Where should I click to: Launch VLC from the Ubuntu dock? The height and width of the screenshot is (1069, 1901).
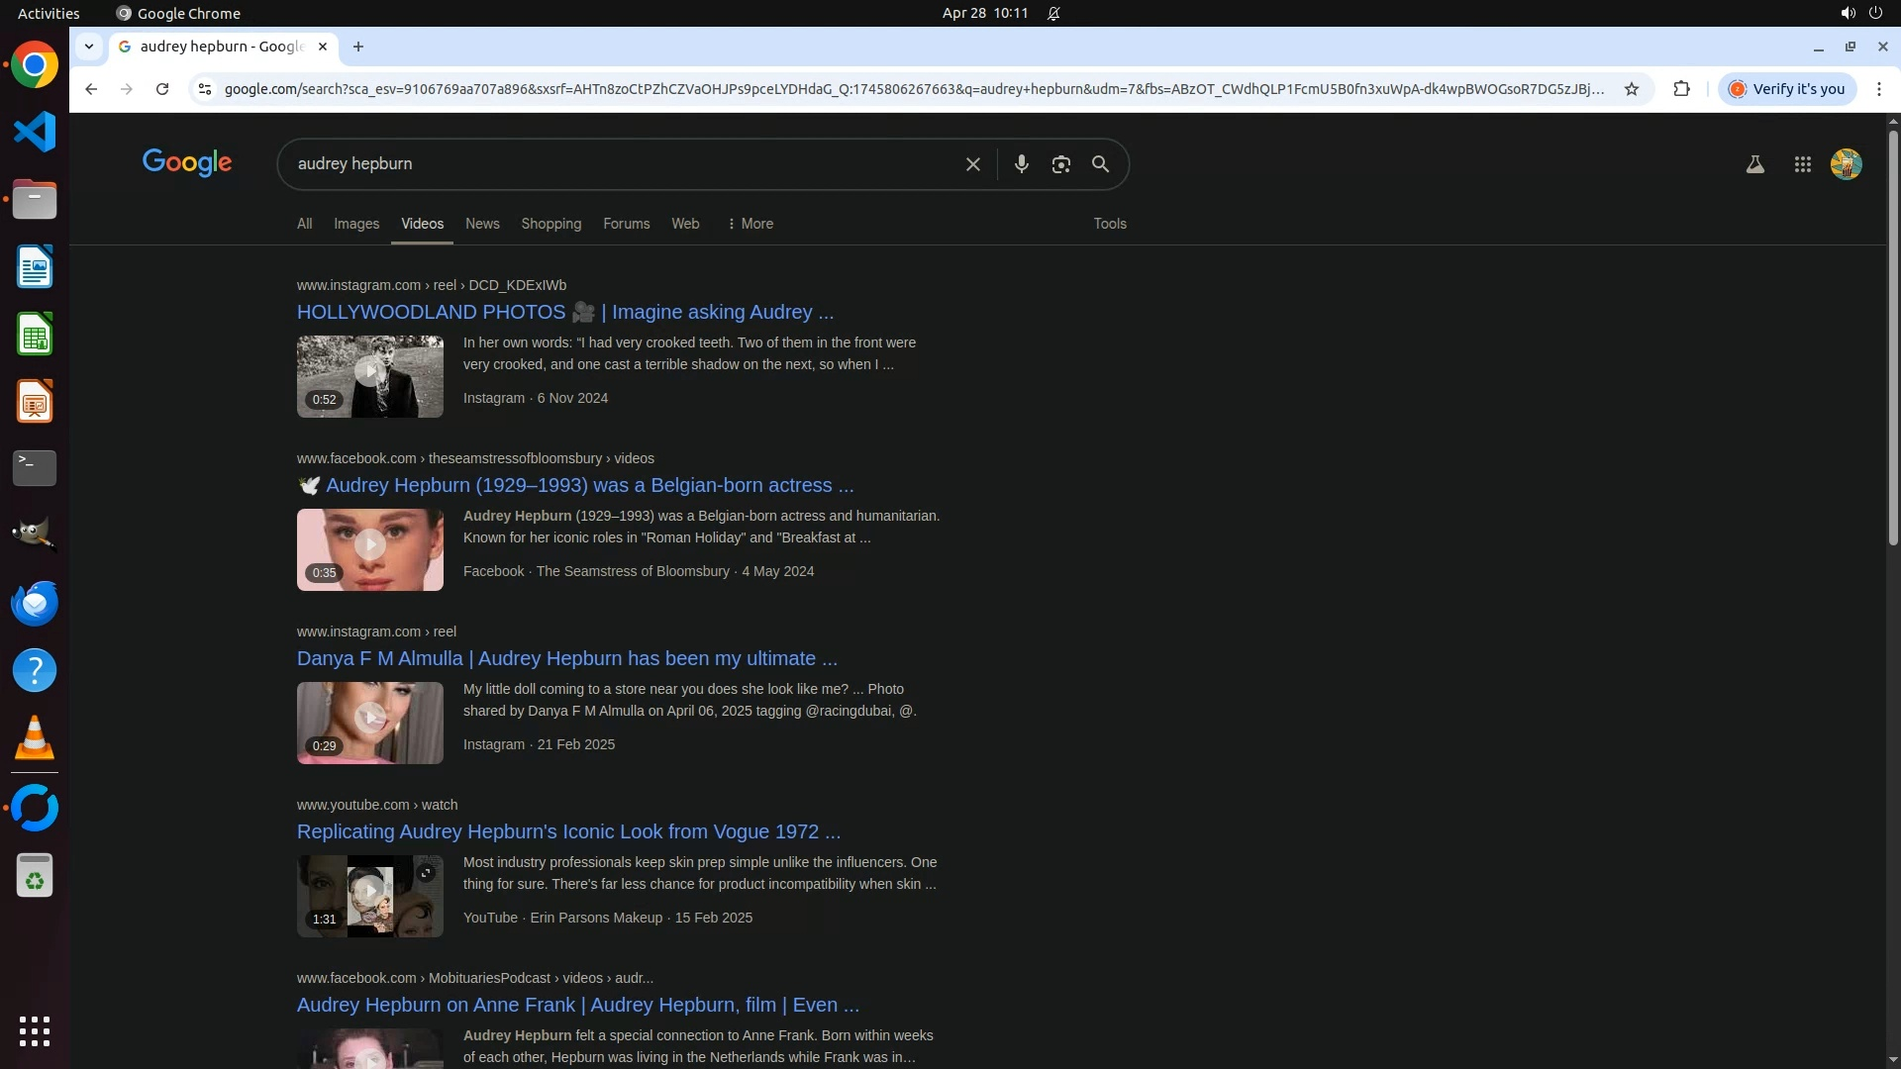pos(35,738)
